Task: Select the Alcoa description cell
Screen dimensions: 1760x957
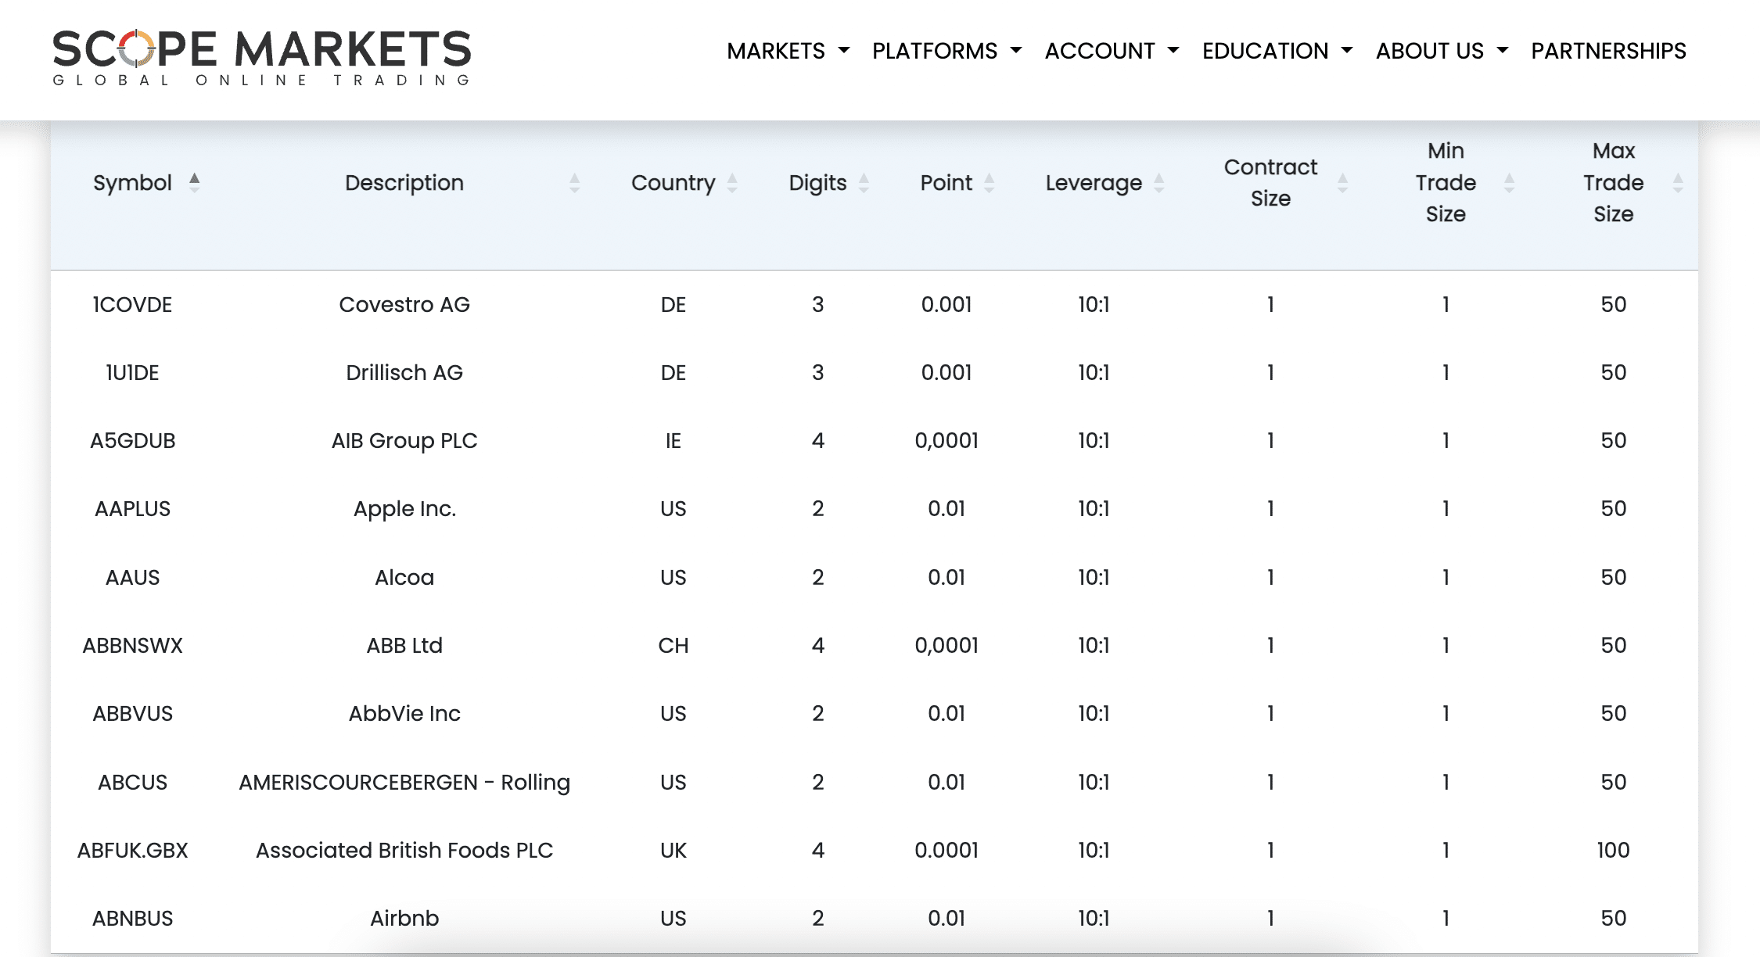Action: click(404, 578)
